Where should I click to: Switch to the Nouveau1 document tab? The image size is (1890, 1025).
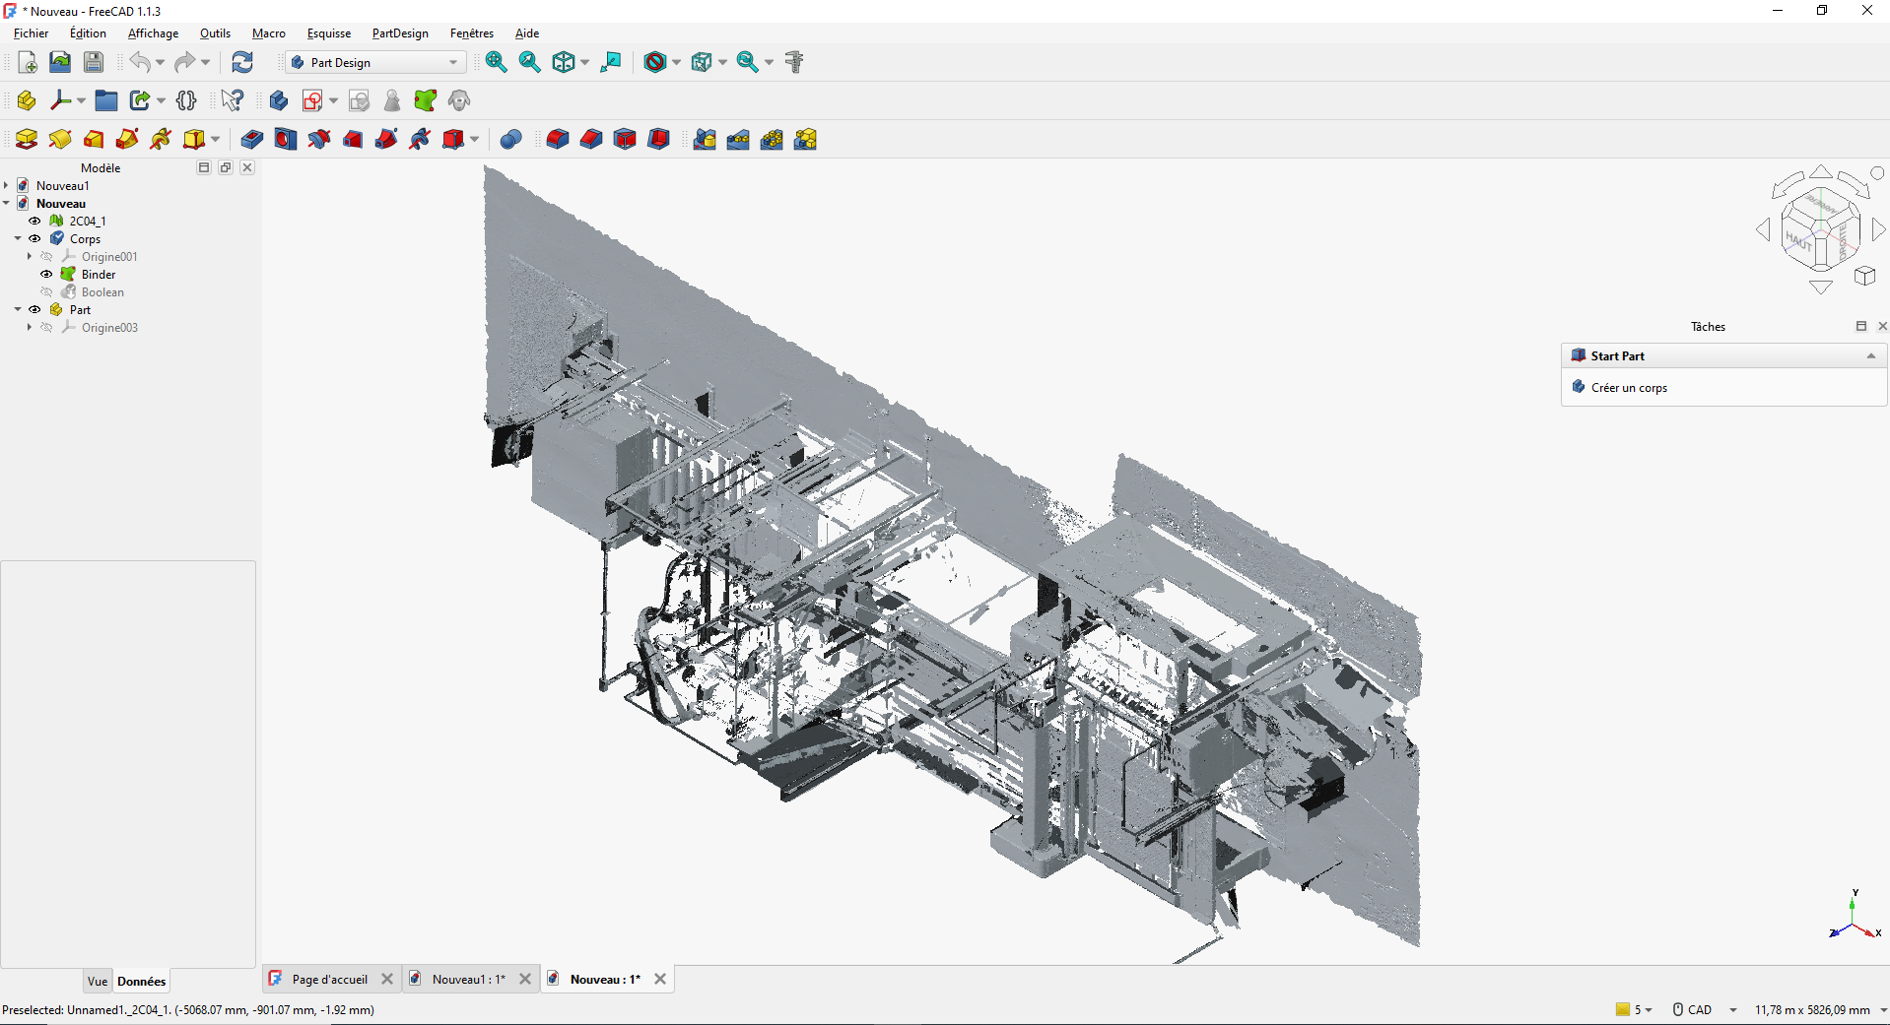pyautogui.click(x=468, y=979)
